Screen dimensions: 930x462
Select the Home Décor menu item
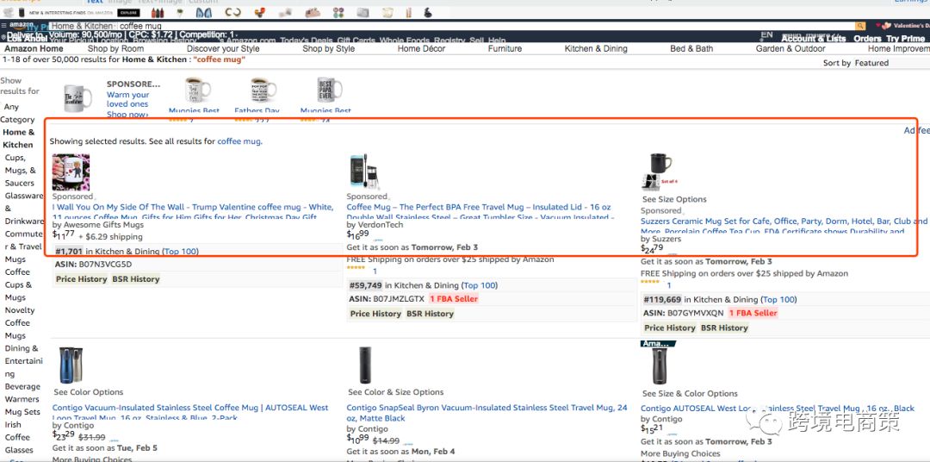coord(421,49)
